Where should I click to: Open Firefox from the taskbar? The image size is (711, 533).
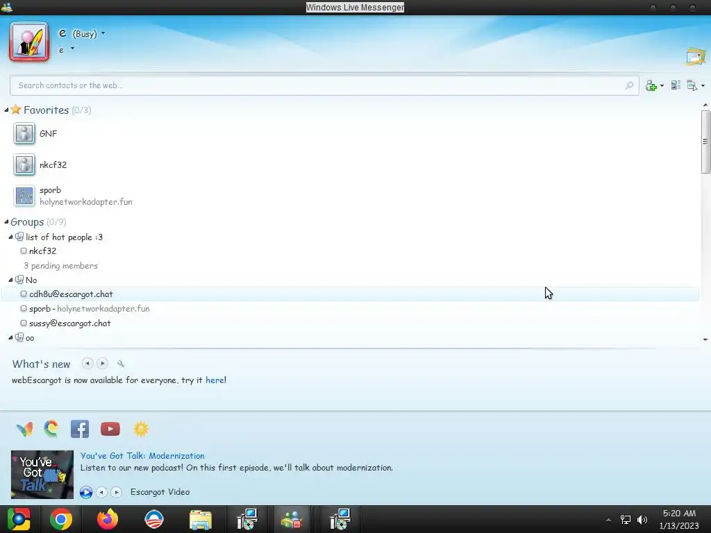(x=108, y=519)
